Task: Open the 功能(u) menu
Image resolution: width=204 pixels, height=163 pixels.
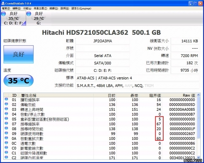Action: click(27, 9)
